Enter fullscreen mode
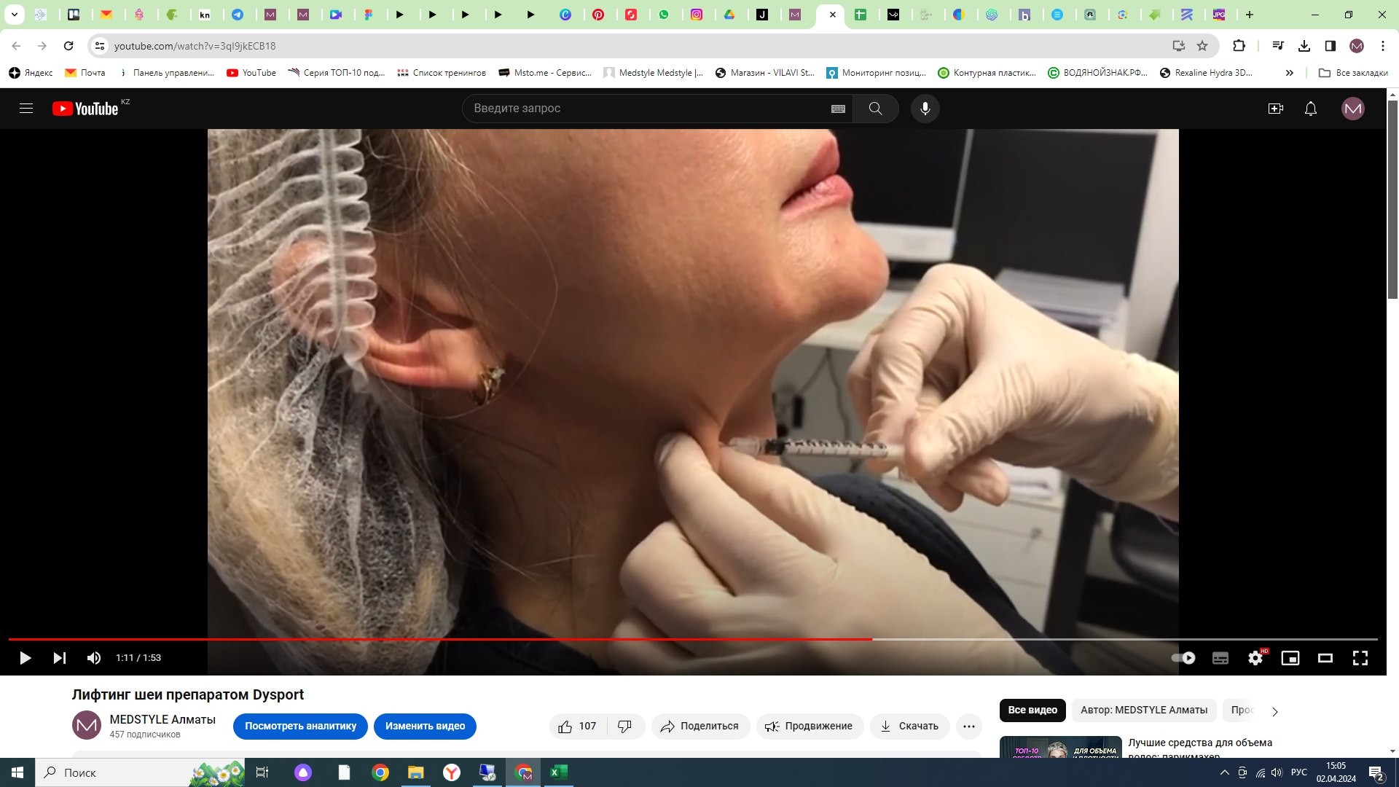The width and height of the screenshot is (1399, 787). (x=1360, y=658)
